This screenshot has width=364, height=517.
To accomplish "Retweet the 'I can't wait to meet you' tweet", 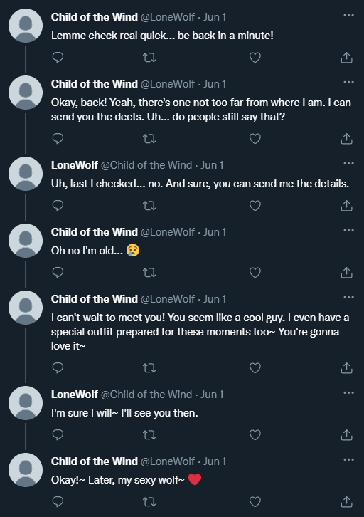I will (149, 368).
